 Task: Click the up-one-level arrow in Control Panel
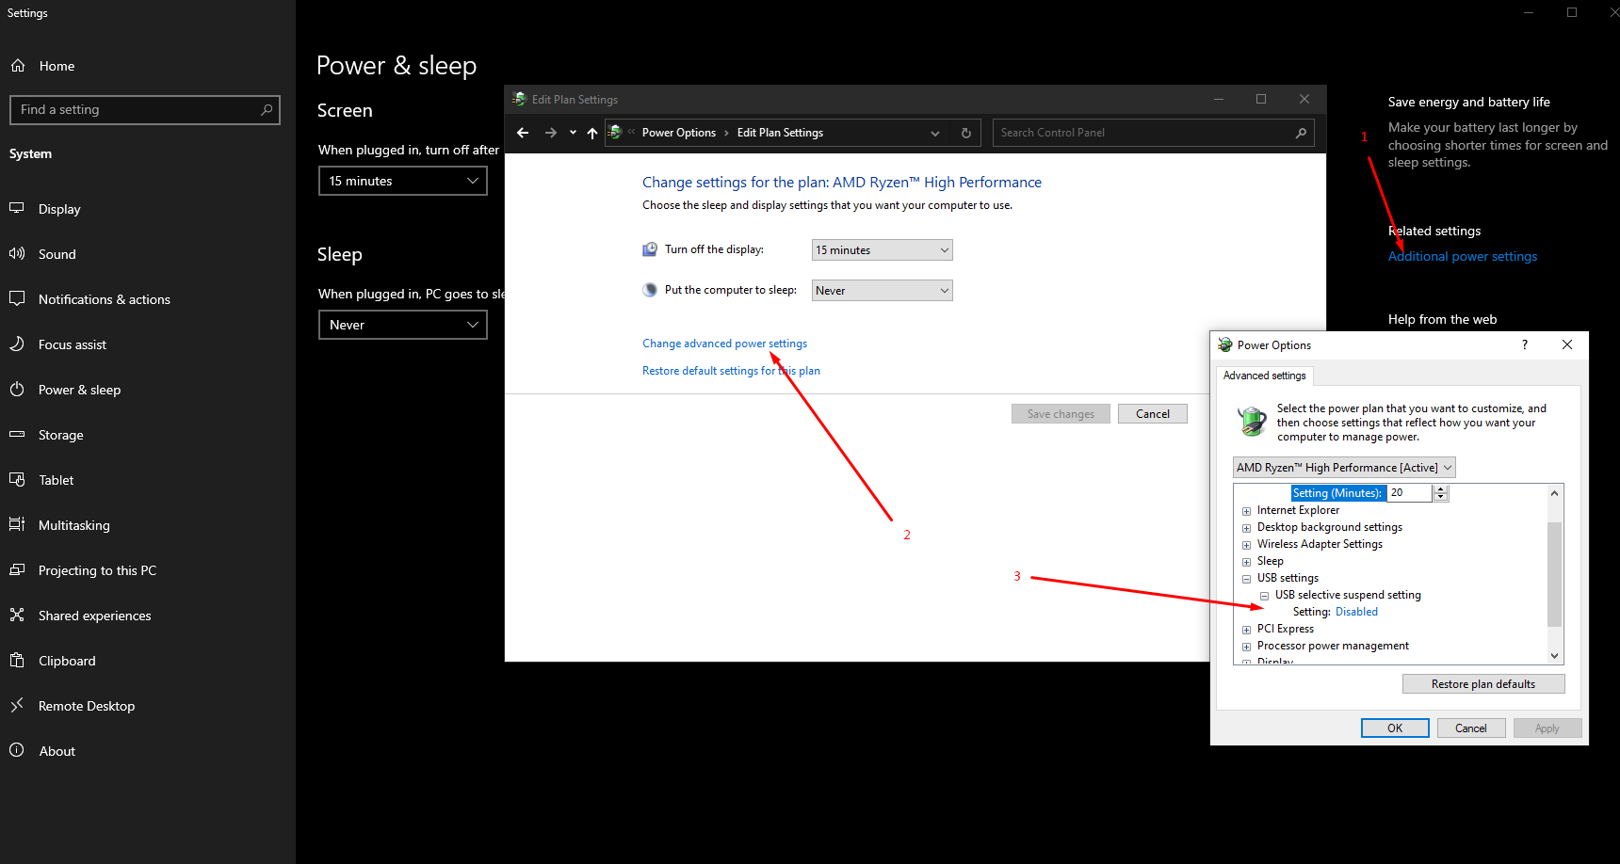[591, 133]
